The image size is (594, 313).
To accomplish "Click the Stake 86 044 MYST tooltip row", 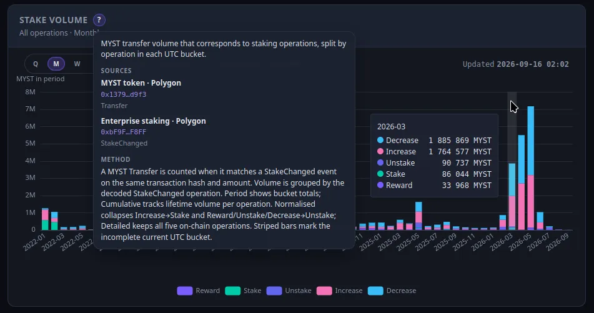I will pyautogui.click(x=434, y=174).
